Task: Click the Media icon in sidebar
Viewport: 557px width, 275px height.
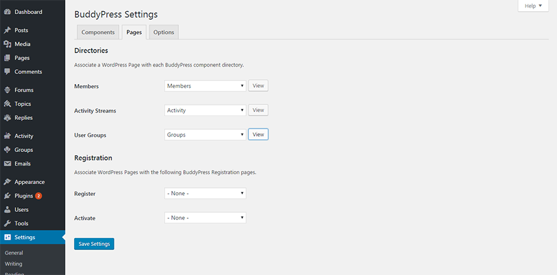Action: (7, 44)
